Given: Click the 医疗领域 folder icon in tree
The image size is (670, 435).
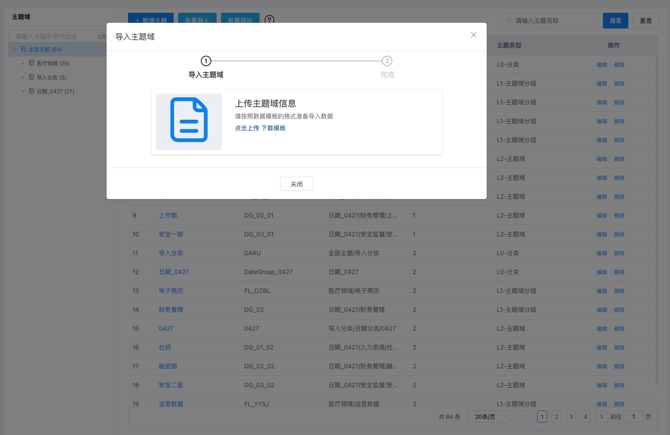Looking at the screenshot, I should [32, 63].
